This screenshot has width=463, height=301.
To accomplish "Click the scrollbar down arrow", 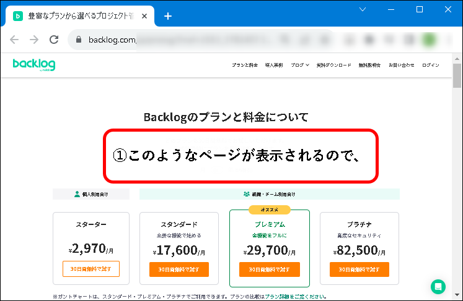I will pyautogui.click(x=457, y=295).
